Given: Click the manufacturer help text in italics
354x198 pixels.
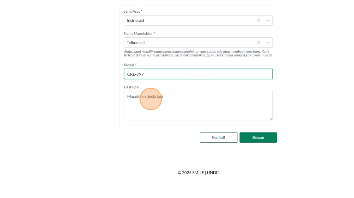Looking at the screenshot, I should pos(198,53).
